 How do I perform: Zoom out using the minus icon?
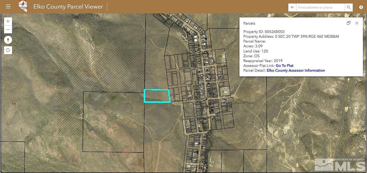pos(8,29)
